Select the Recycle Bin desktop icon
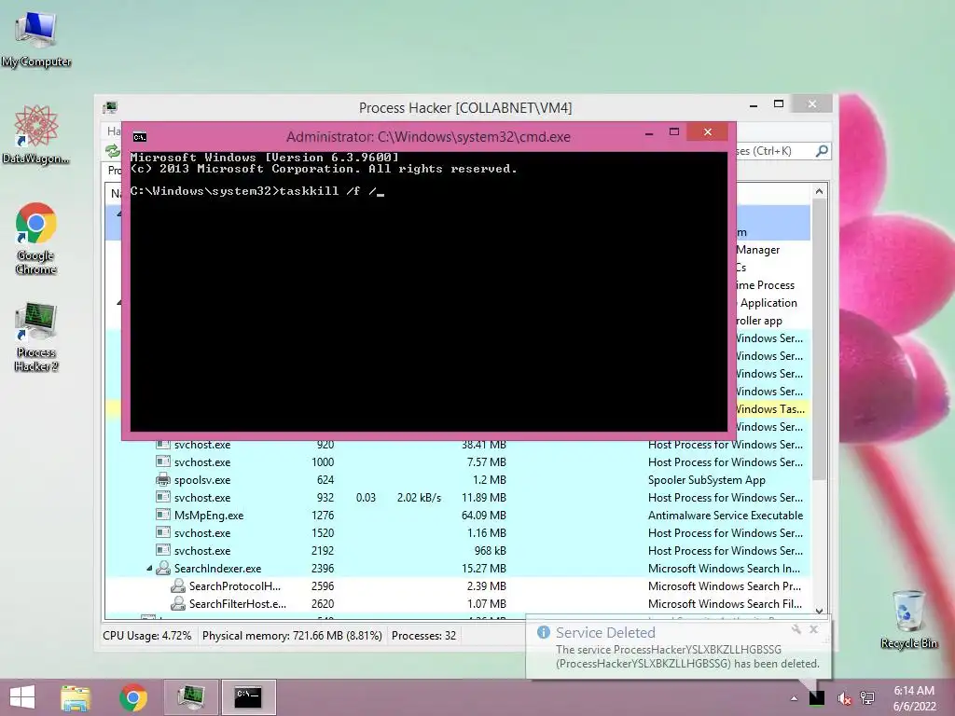Screen dimensions: 955x716 [908, 619]
